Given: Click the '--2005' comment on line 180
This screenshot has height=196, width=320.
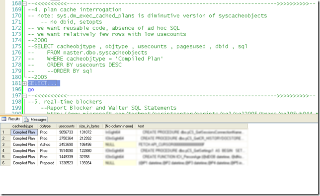Looking at the screenshot, I should (x=37, y=77).
